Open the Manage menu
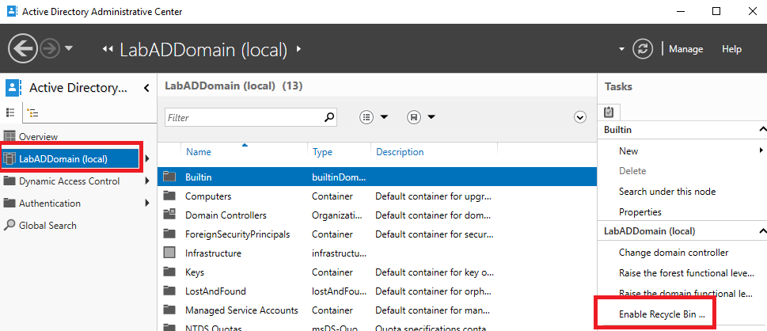Screen dimensions: 767x331 [x=685, y=49]
